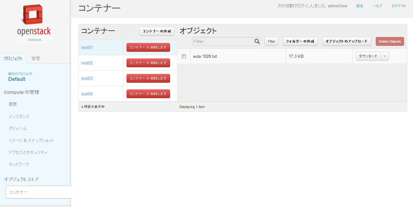Click the magnifier icon in Filter box
This screenshot has height=211, width=413.
(x=257, y=41)
